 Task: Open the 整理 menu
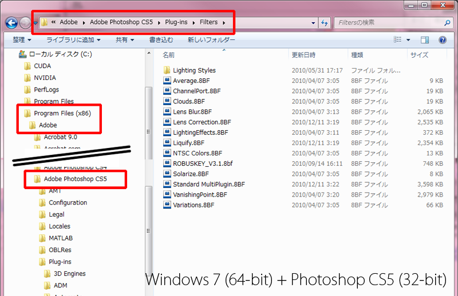22,39
